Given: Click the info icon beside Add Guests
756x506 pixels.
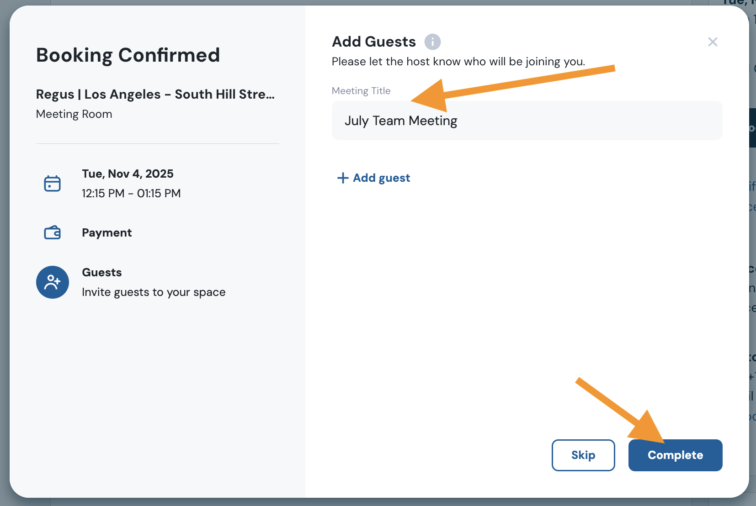Looking at the screenshot, I should [432, 42].
